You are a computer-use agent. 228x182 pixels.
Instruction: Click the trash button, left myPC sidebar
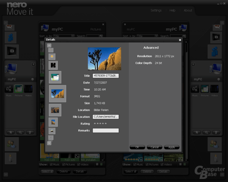pos(30,132)
